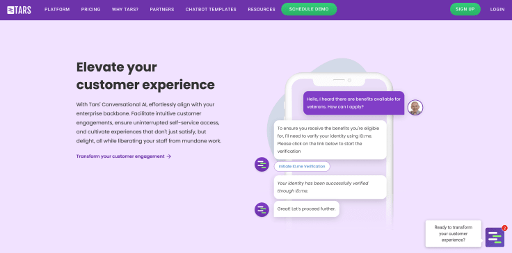Open the Login link
Screen dimensions: 512x253
497,10
